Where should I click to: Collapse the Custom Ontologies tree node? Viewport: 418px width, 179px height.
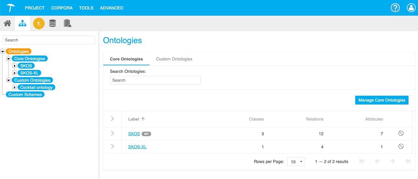[9, 80]
